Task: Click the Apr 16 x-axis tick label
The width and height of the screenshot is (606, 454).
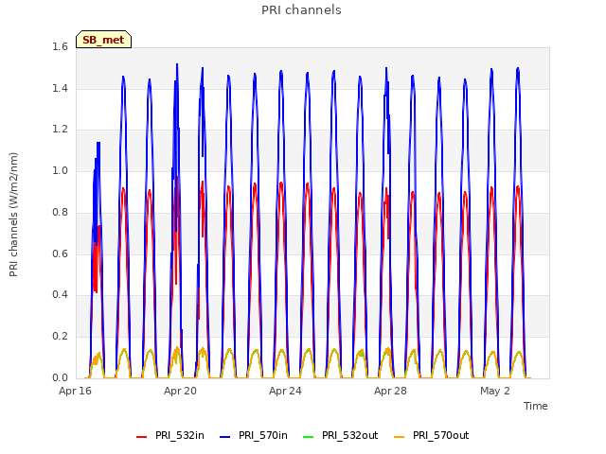Action: coord(75,391)
